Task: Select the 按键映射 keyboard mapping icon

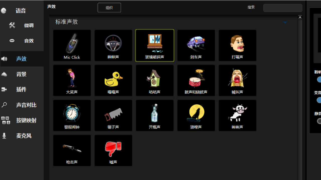Action: coord(4,120)
